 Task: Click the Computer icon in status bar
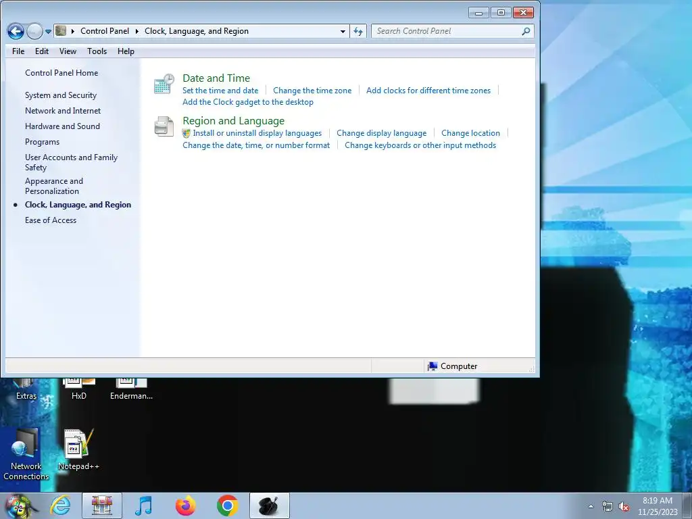432,366
